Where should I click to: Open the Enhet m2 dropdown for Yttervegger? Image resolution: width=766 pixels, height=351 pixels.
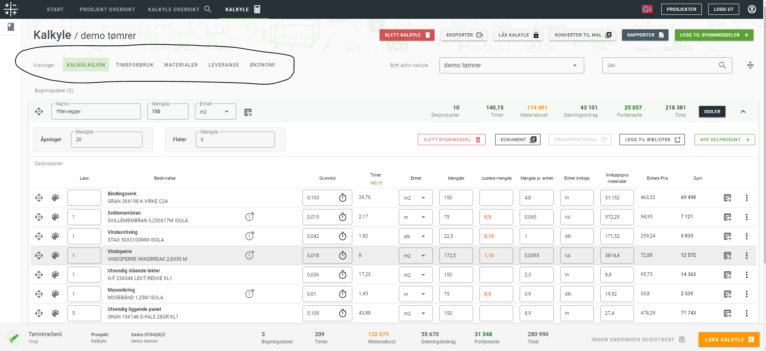[215, 112]
